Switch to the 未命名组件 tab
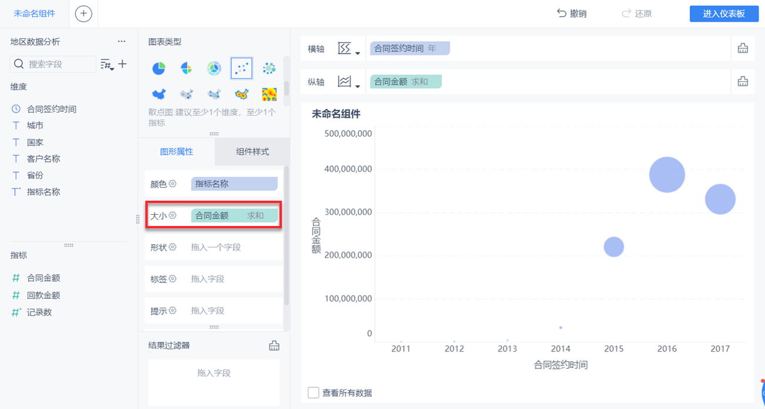This screenshot has width=765, height=409. [x=35, y=14]
